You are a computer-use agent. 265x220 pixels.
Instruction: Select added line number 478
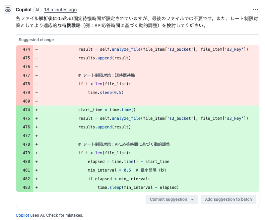pos(26,144)
